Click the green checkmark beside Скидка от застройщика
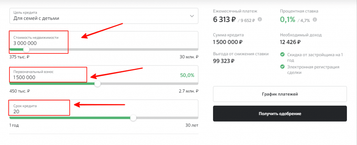357x145 pixels. coord(282,54)
